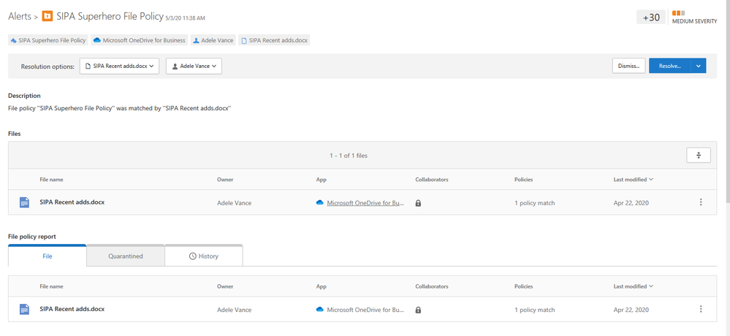Open the Adele Vance resolution dropdown
Image resolution: width=730 pixels, height=336 pixels.
194,66
